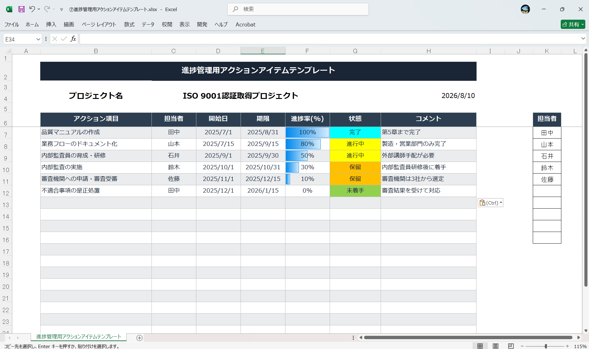Select the 100% progress data bar cell
The image size is (589, 349).
[x=307, y=132]
